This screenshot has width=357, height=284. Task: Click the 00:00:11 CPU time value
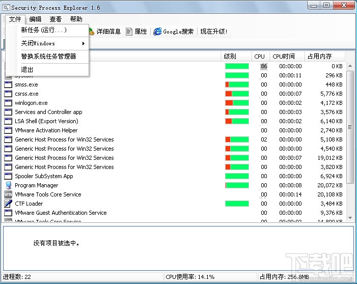[x=290, y=75]
